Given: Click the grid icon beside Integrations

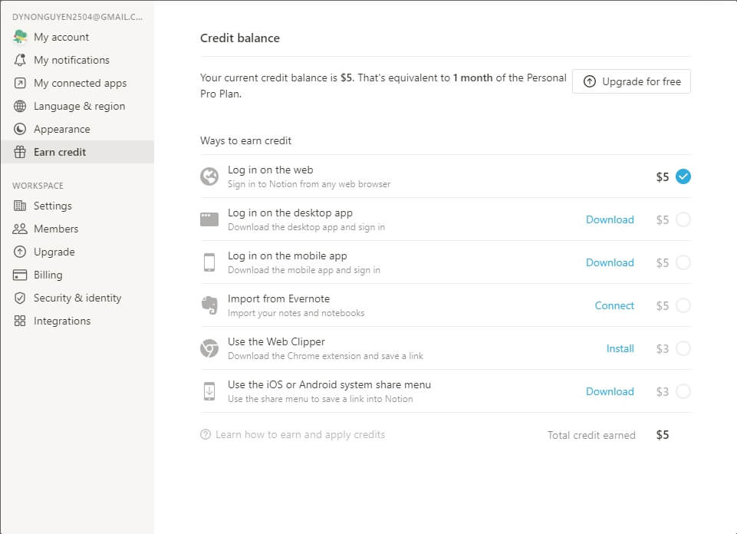Looking at the screenshot, I should (x=20, y=321).
